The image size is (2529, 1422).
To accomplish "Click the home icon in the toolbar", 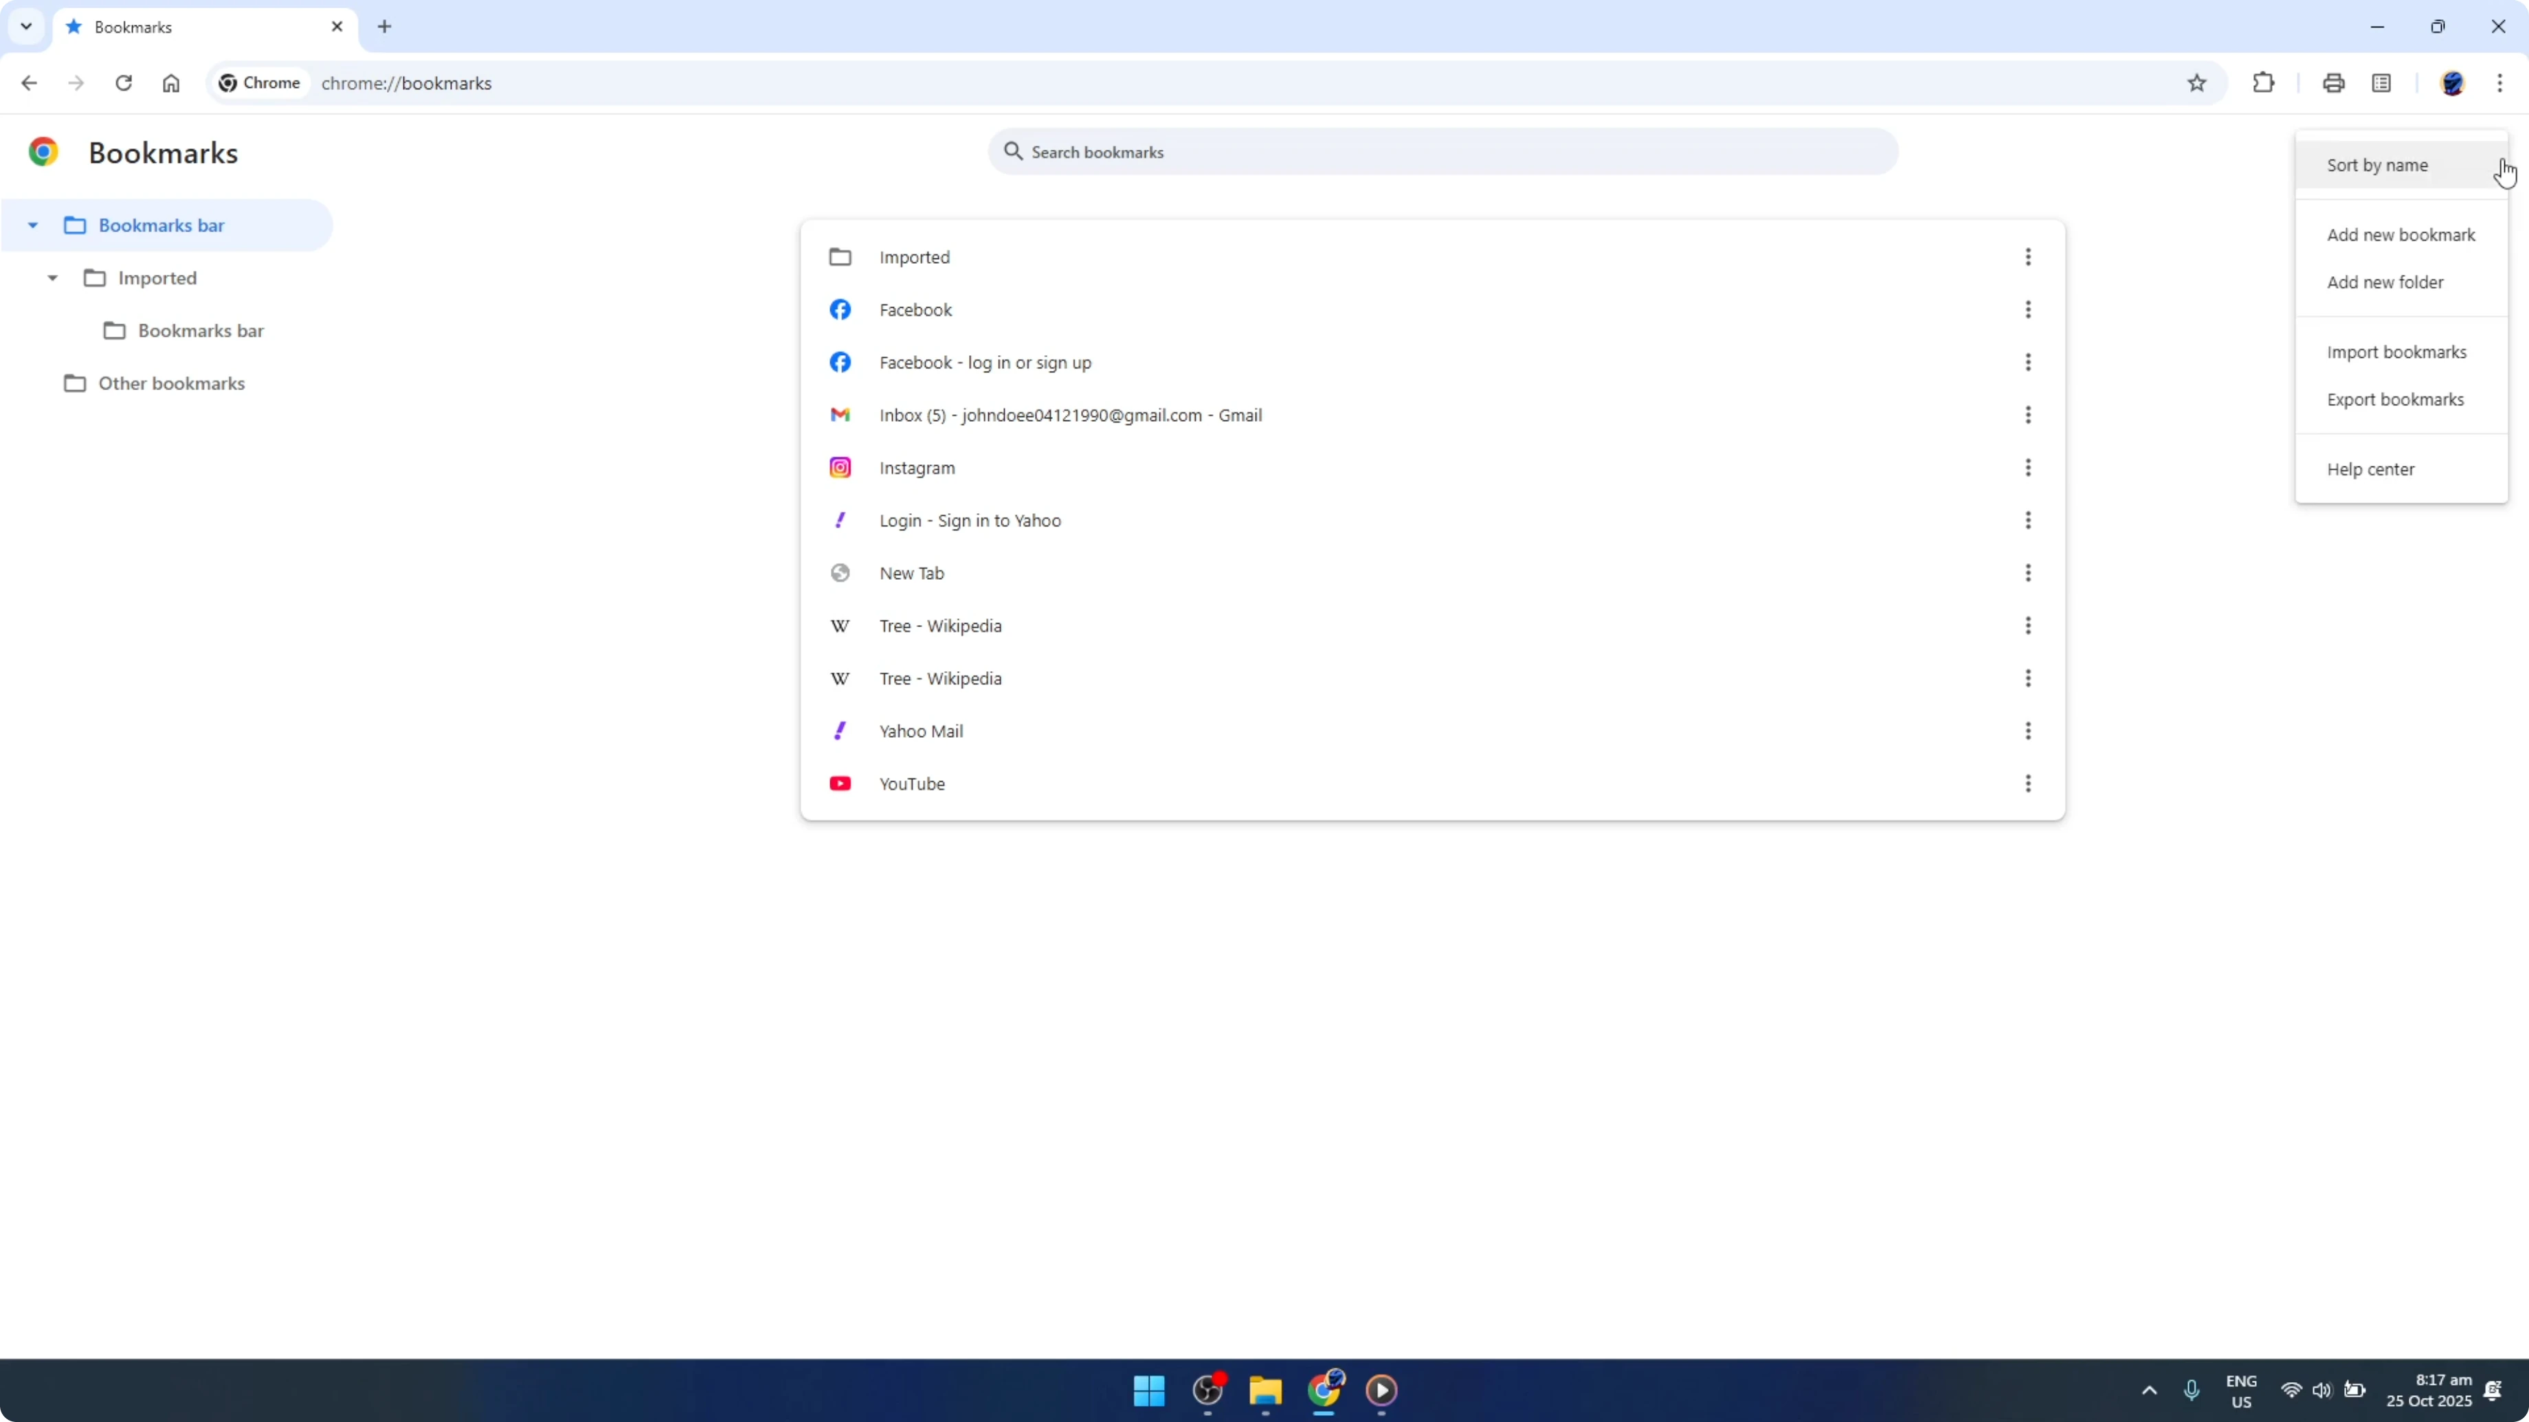I will pyautogui.click(x=171, y=83).
